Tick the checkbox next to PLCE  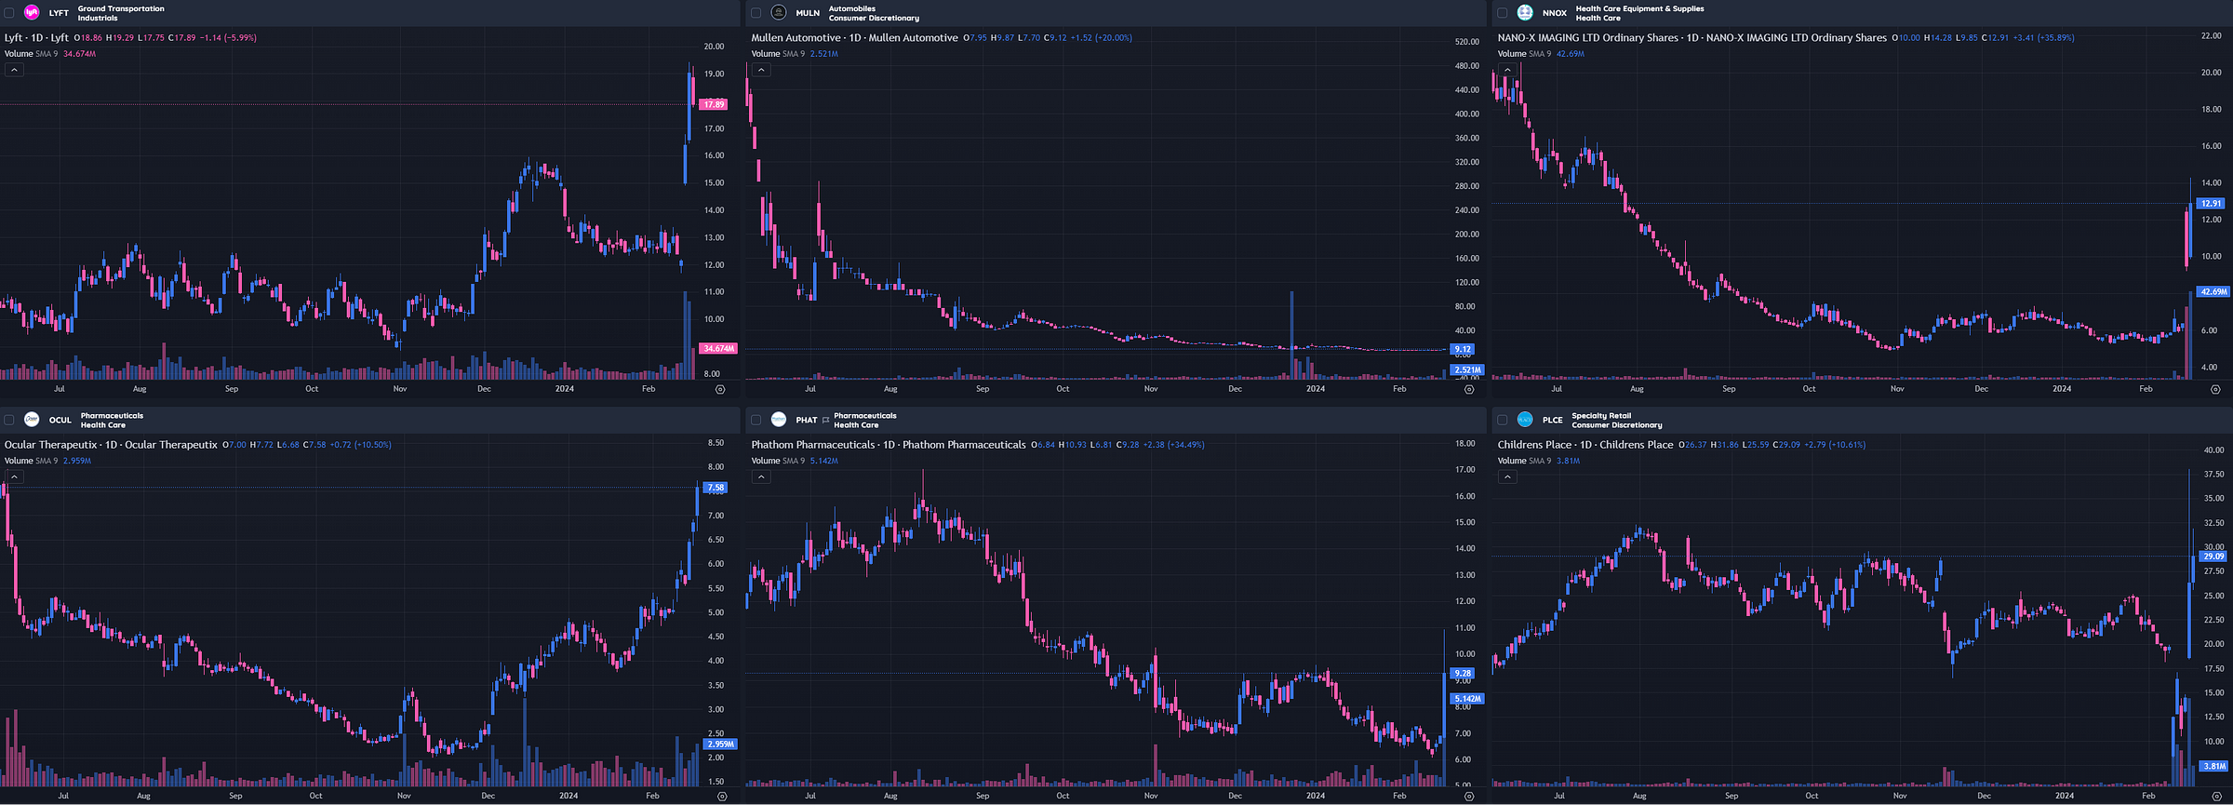click(1502, 420)
